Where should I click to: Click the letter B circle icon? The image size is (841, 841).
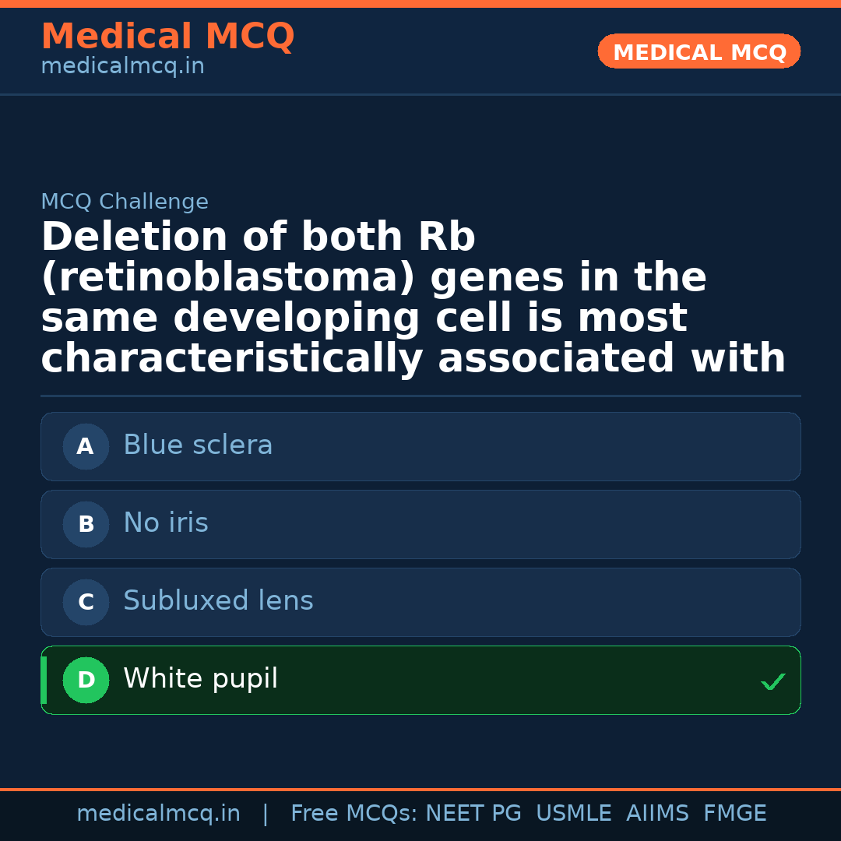pos(86,524)
